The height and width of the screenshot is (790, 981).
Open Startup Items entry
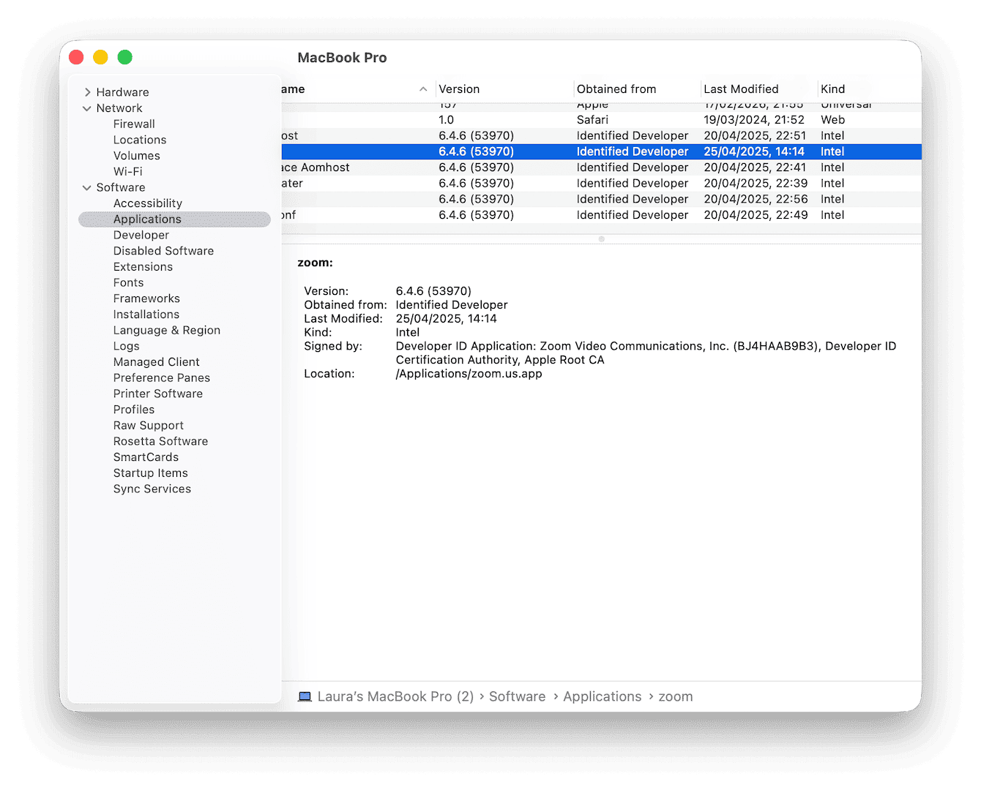pos(151,473)
